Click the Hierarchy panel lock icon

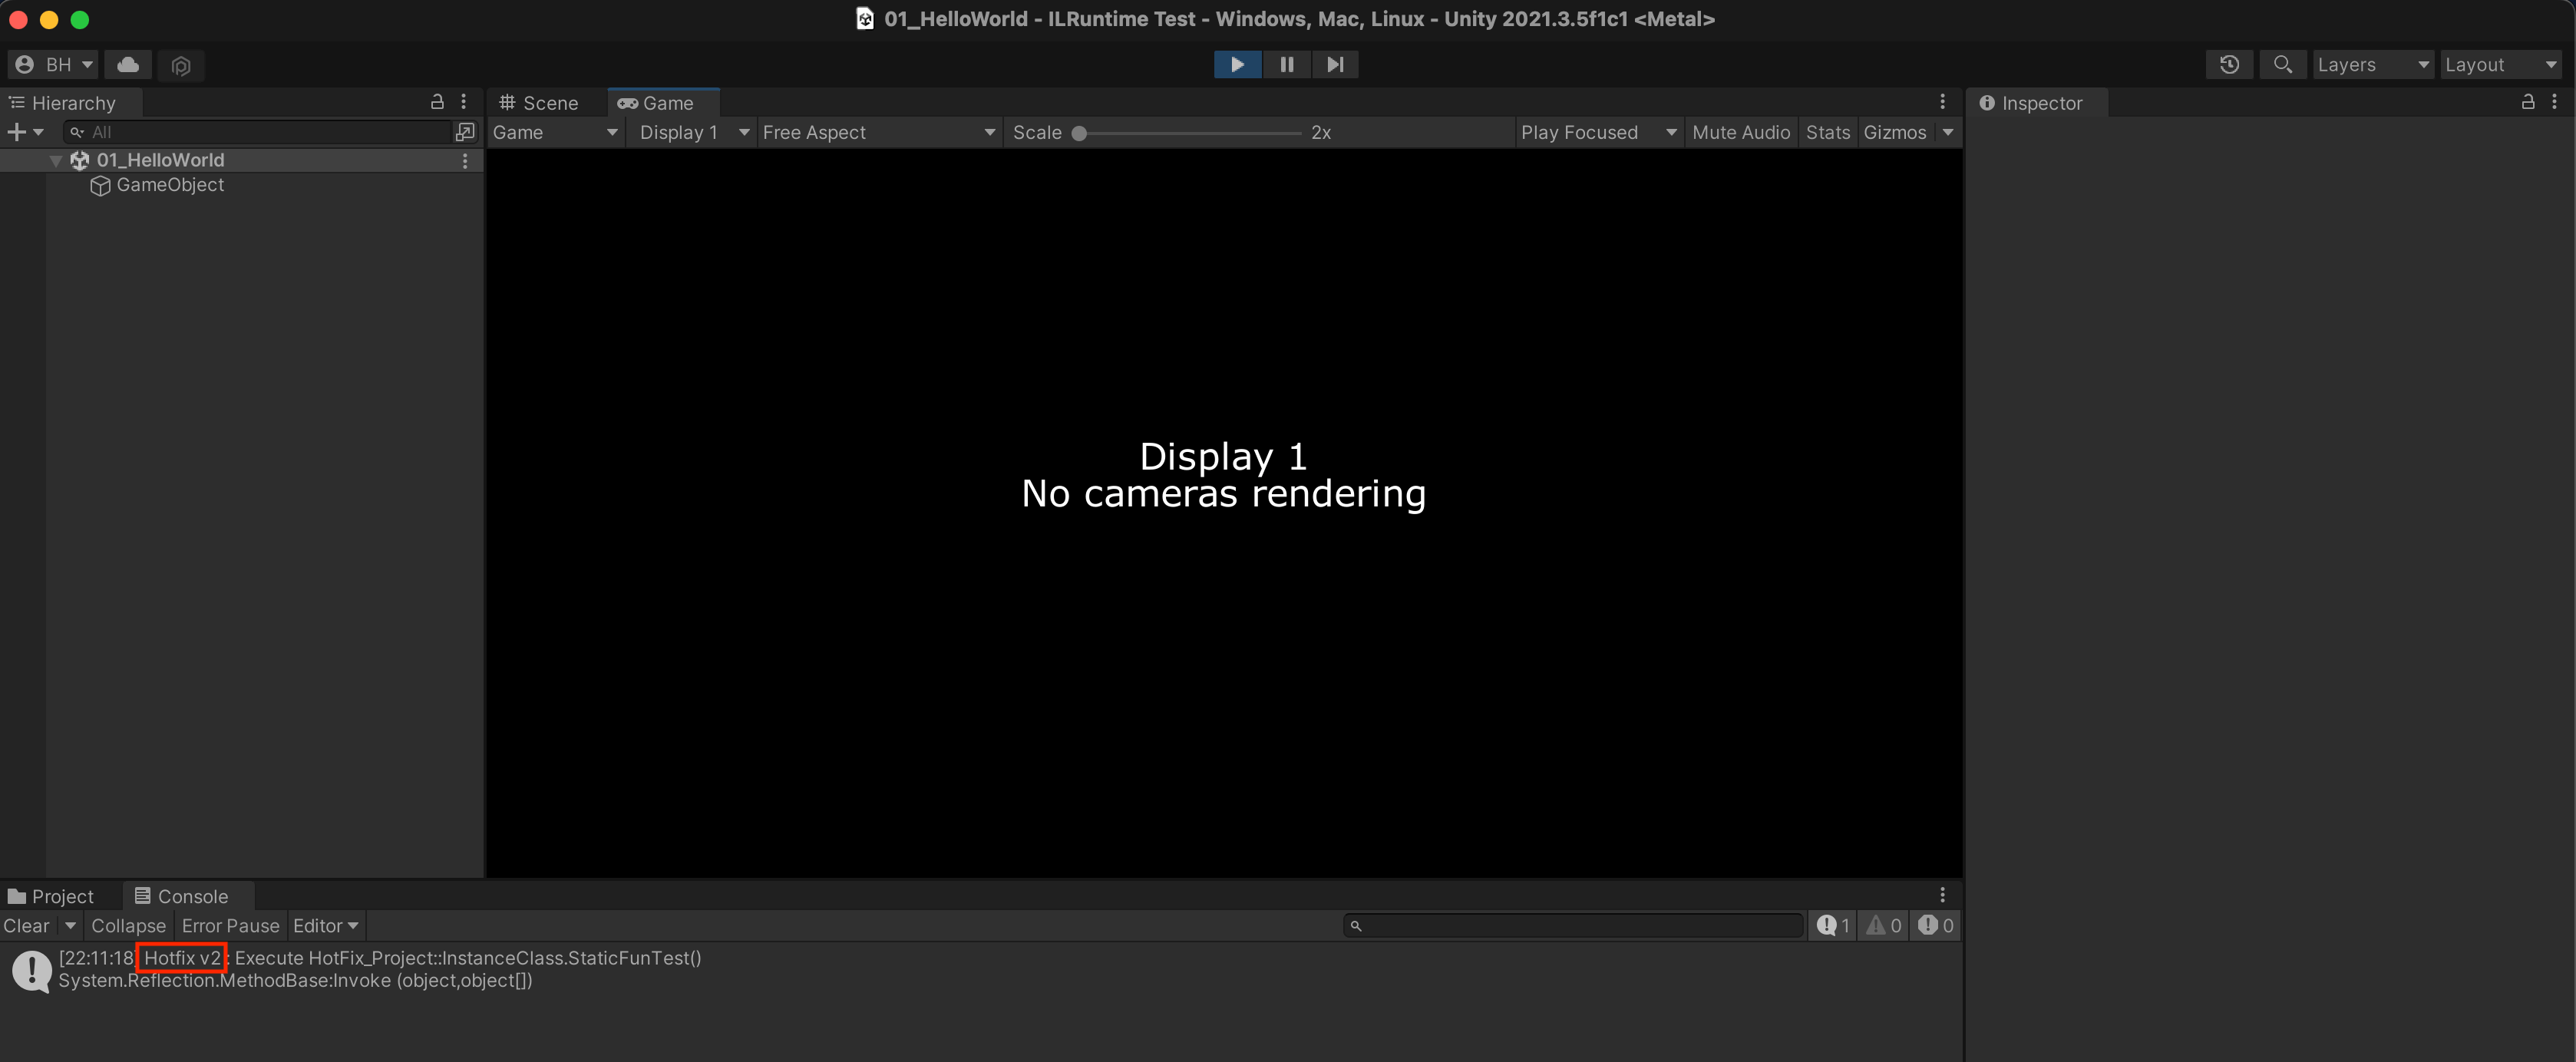(x=437, y=102)
